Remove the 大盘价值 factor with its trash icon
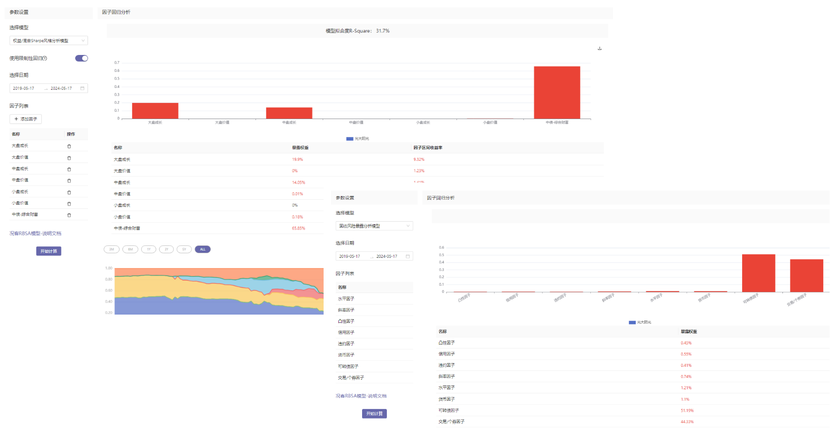The width and height of the screenshot is (831, 430). 69,158
